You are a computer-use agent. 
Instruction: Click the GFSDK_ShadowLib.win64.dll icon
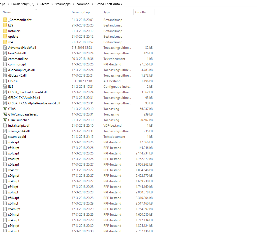[5, 92]
